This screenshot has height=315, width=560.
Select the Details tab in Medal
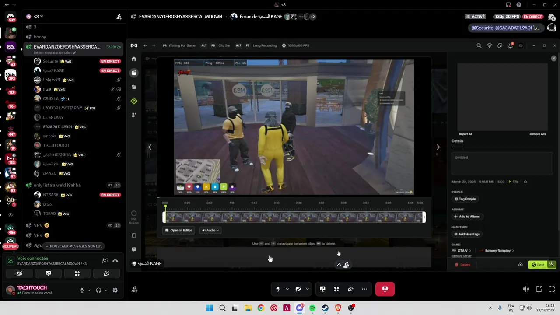[457, 141]
